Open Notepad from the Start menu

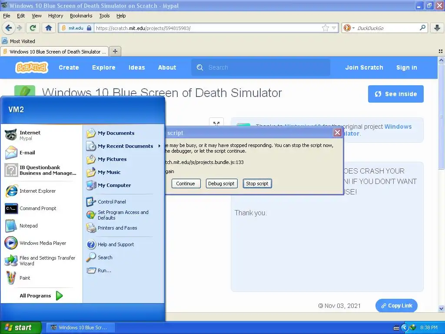pos(41,226)
